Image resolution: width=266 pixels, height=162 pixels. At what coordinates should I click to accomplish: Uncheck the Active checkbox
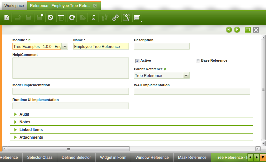(x=137, y=61)
